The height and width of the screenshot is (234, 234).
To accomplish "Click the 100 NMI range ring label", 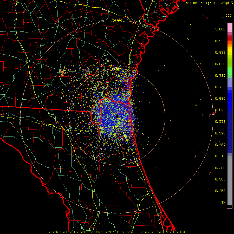I will point(117,21).
